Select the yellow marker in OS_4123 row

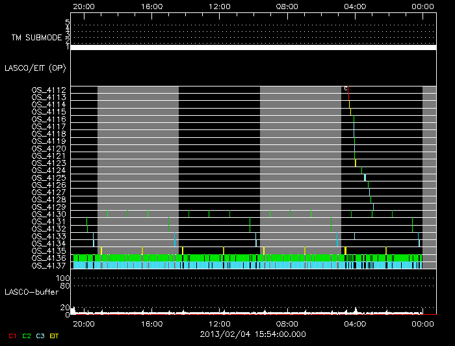(356, 163)
